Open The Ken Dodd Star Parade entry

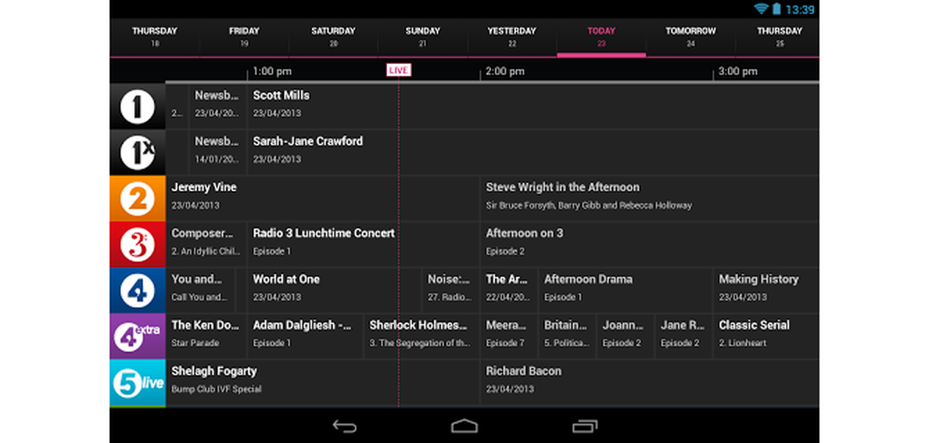point(206,336)
